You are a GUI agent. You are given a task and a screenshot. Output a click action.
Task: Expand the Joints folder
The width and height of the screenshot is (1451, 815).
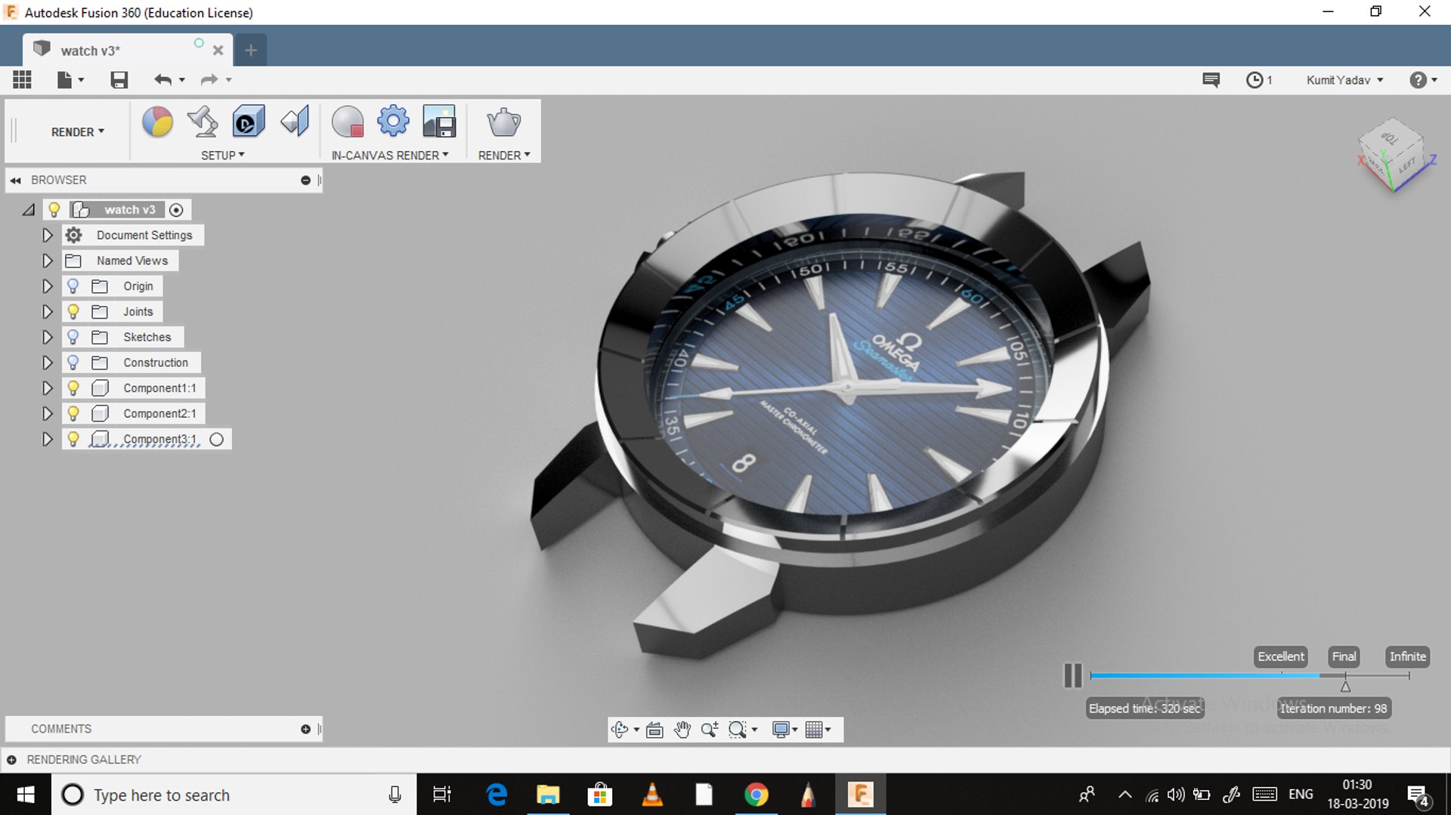[47, 311]
